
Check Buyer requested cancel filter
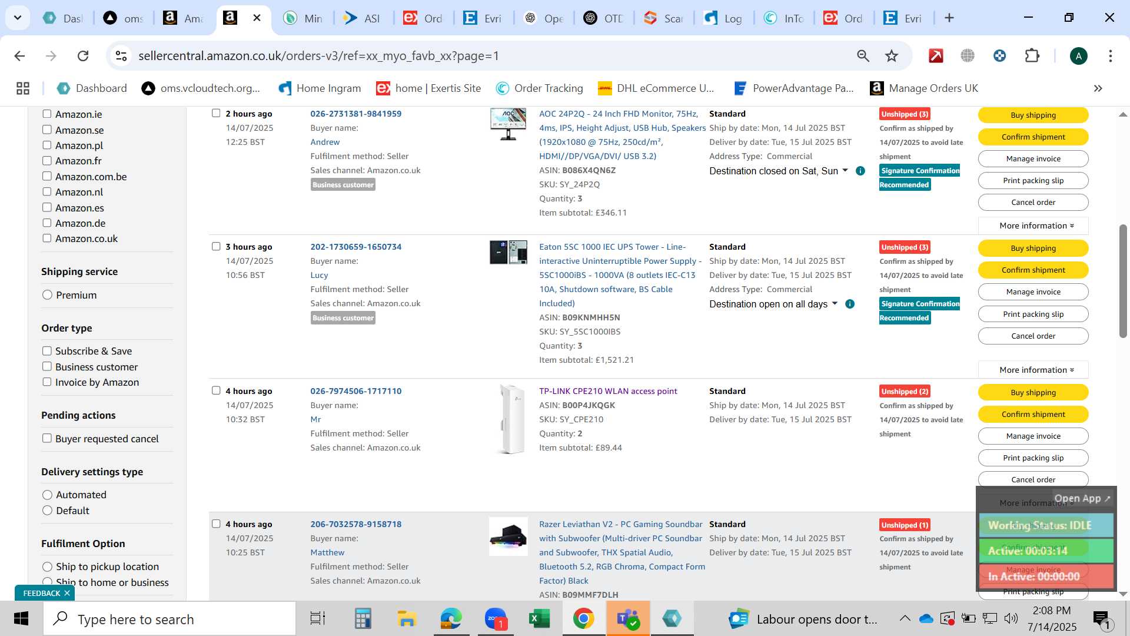47,439
